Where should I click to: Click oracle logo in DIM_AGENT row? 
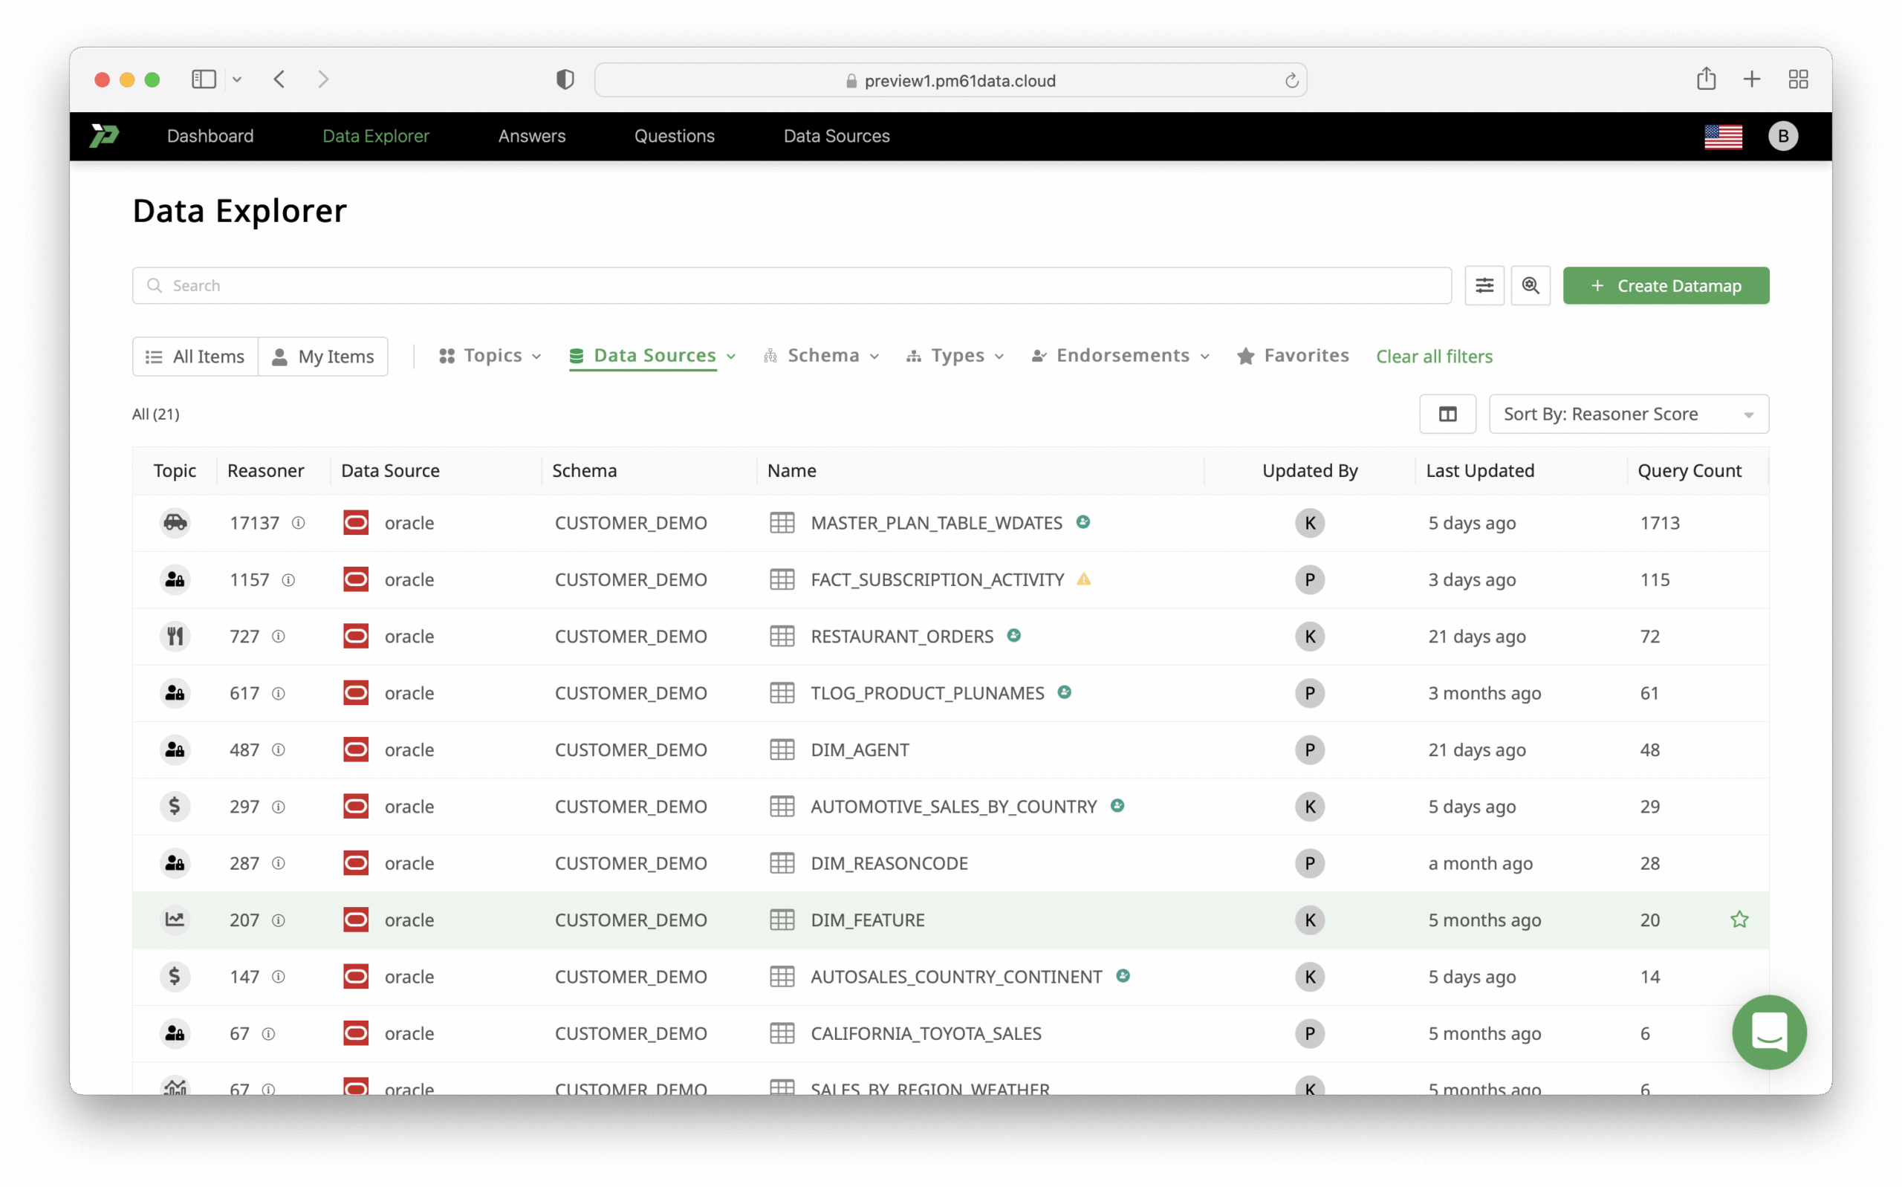pyautogui.click(x=356, y=749)
